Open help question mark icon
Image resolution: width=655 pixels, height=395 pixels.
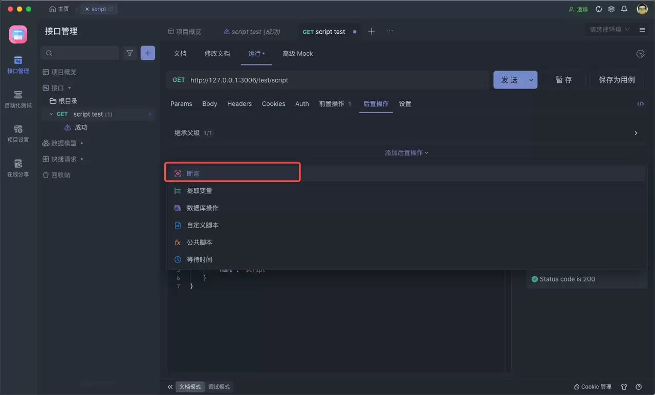tap(639, 387)
